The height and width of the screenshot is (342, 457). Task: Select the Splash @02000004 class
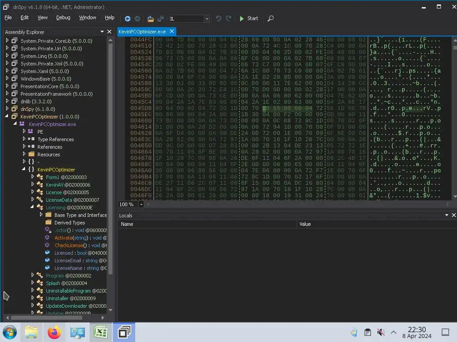click(66, 283)
